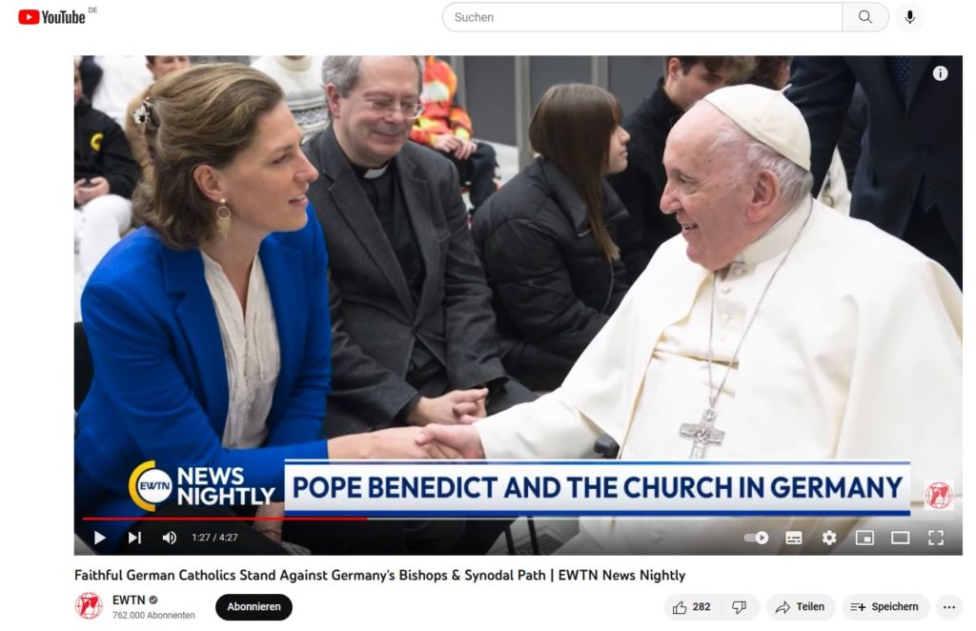Open the Teilen share dialog
The height and width of the screenshot is (631, 976).
tap(800, 607)
